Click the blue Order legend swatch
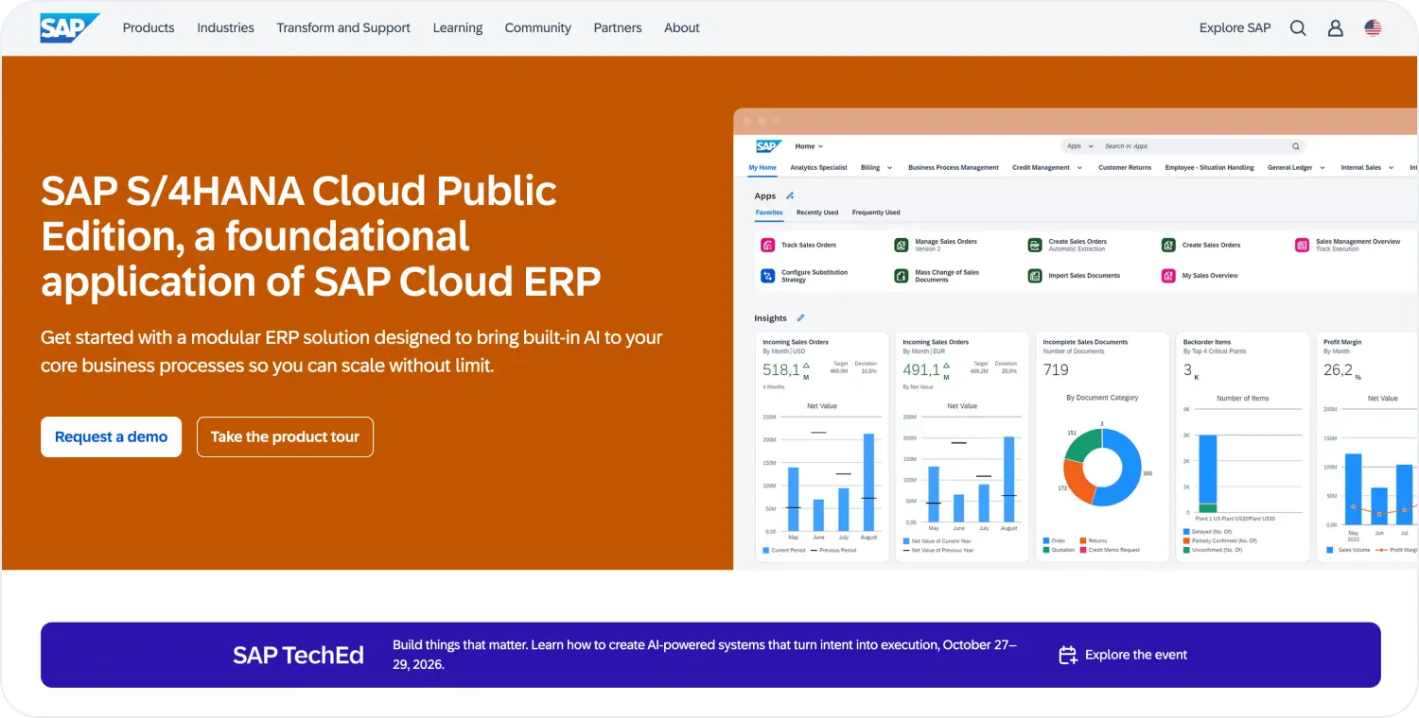 (x=1046, y=541)
